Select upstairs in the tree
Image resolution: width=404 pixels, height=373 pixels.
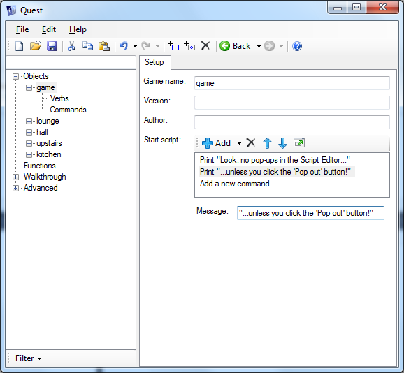tap(49, 143)
